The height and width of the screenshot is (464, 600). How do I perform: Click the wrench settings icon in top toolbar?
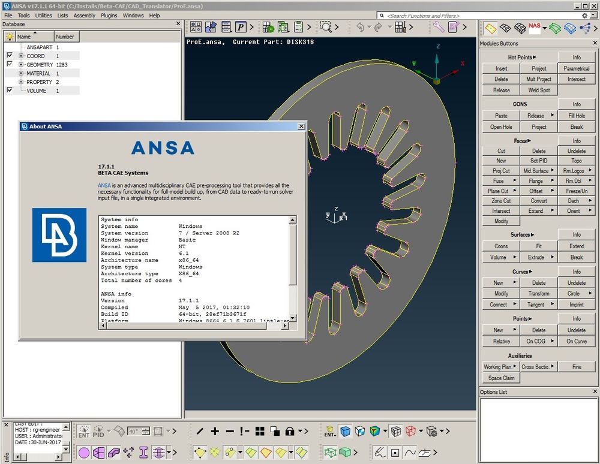[x=439, y=27]
